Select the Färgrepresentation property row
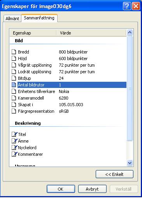This screenshot has height=198, width=142. tap(69, 111)
